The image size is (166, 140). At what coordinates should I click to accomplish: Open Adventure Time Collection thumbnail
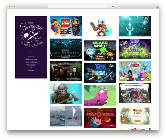click(x=135, y=71)
